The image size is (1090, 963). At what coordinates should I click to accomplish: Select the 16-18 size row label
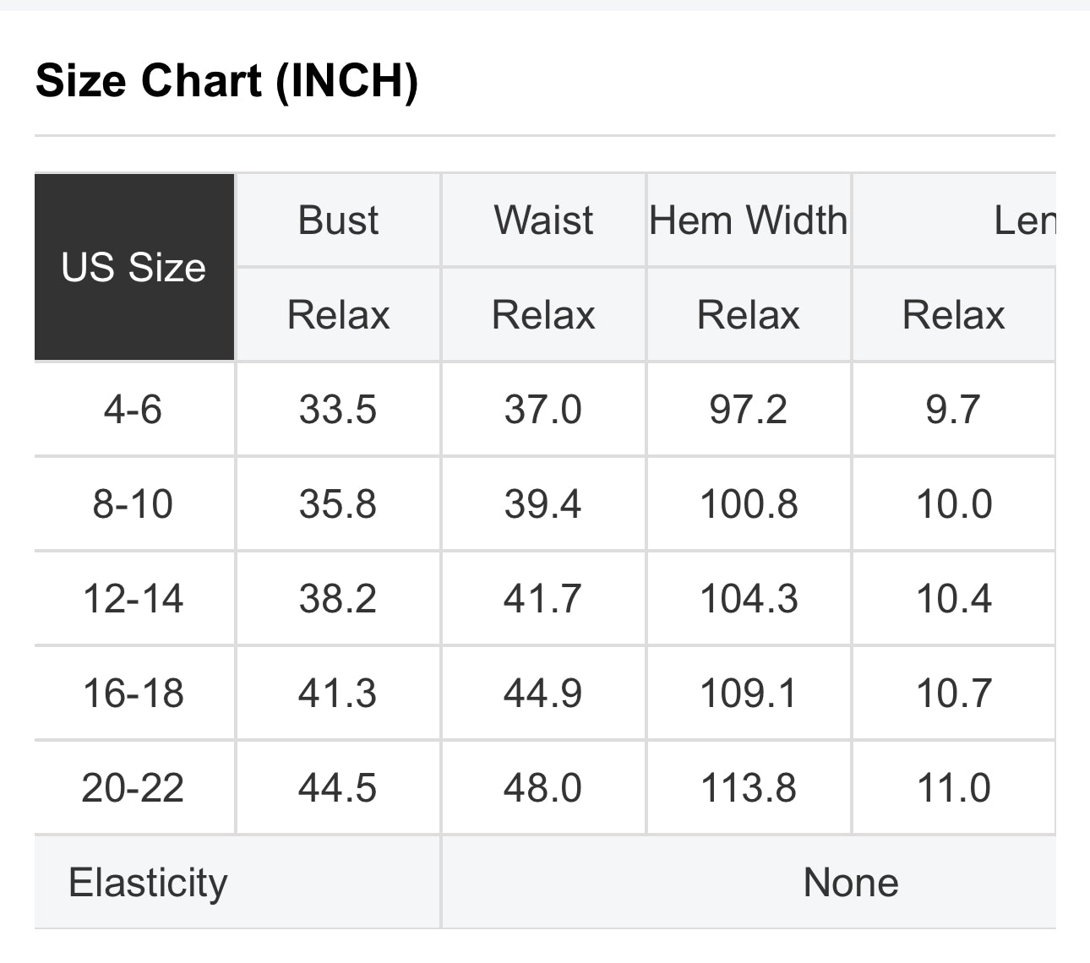click(133, 694)
